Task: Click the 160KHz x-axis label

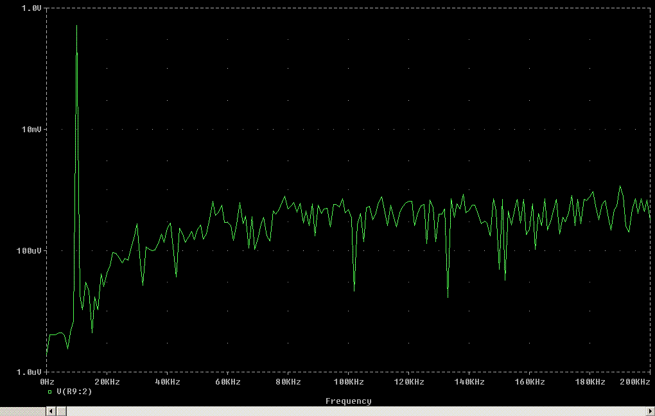Action: (x=530, y=382)
